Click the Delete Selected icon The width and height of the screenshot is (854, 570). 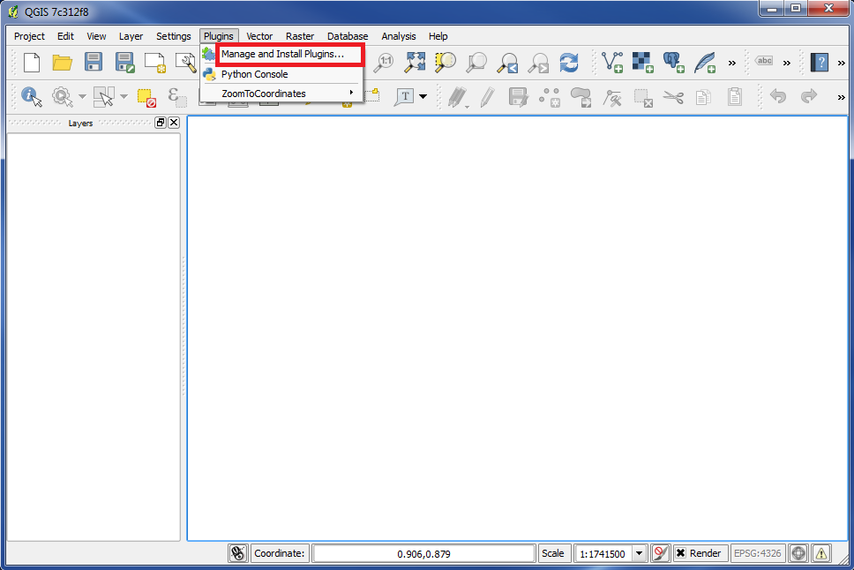pos(643,98)
